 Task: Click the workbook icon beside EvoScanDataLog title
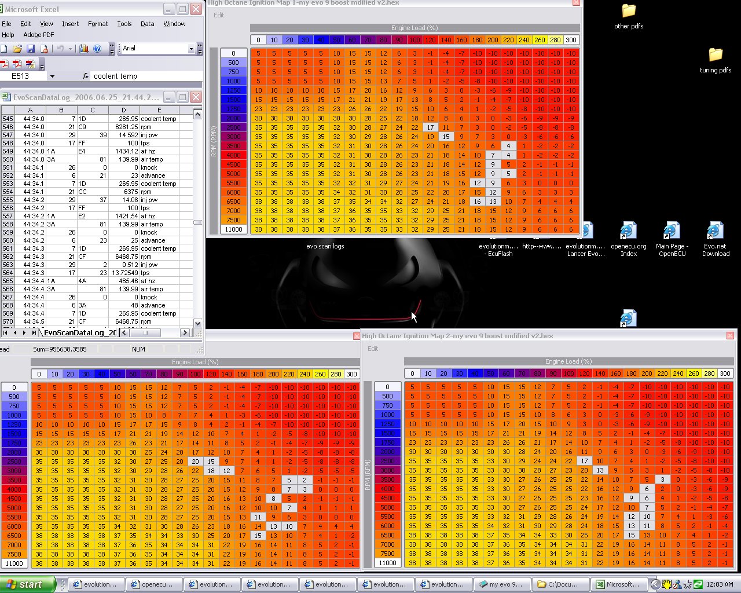(x=6, y=97)
